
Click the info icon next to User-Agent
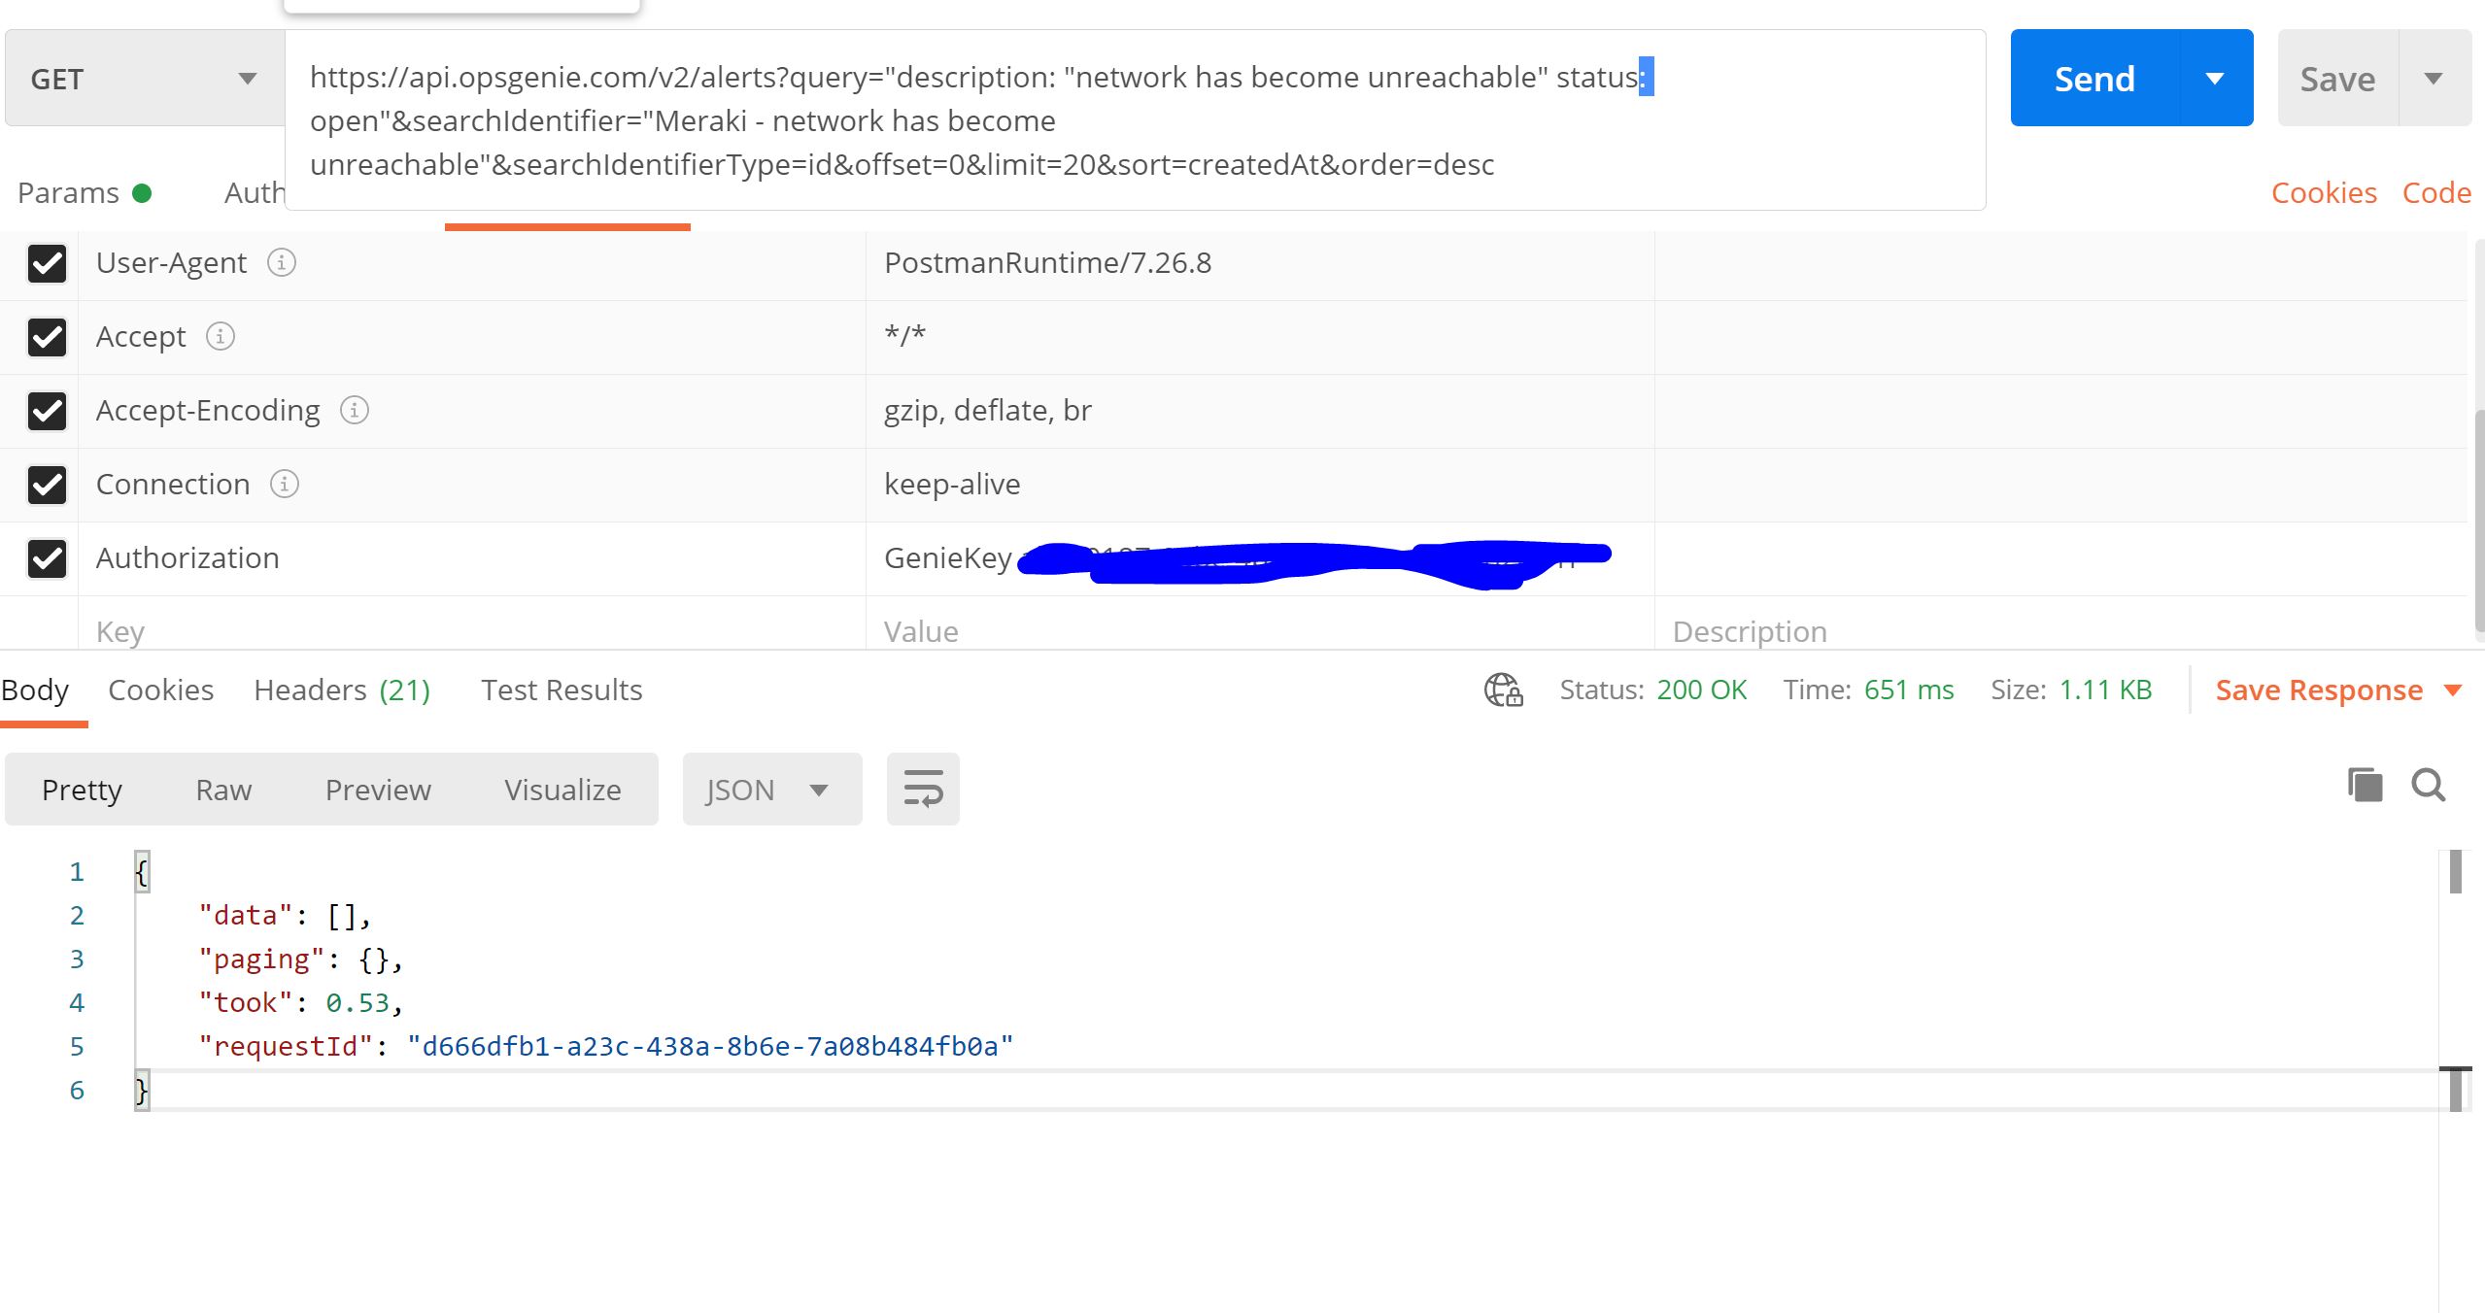click(281, 262)
